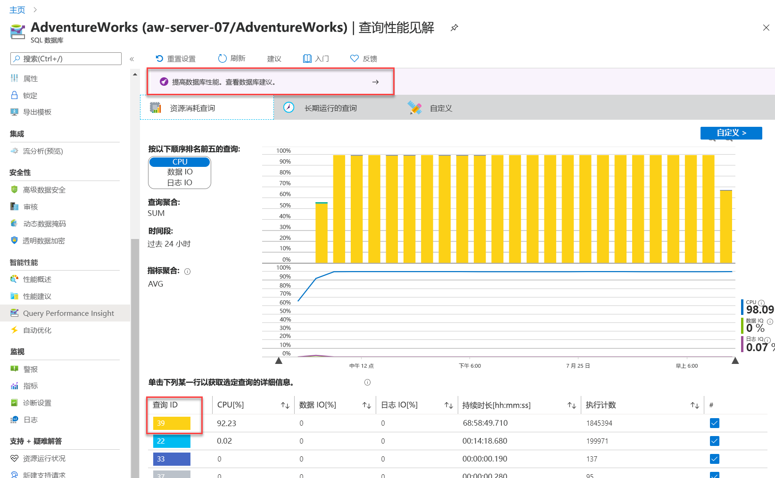Open 高级数据安全 shield icon

click(15, 190)
